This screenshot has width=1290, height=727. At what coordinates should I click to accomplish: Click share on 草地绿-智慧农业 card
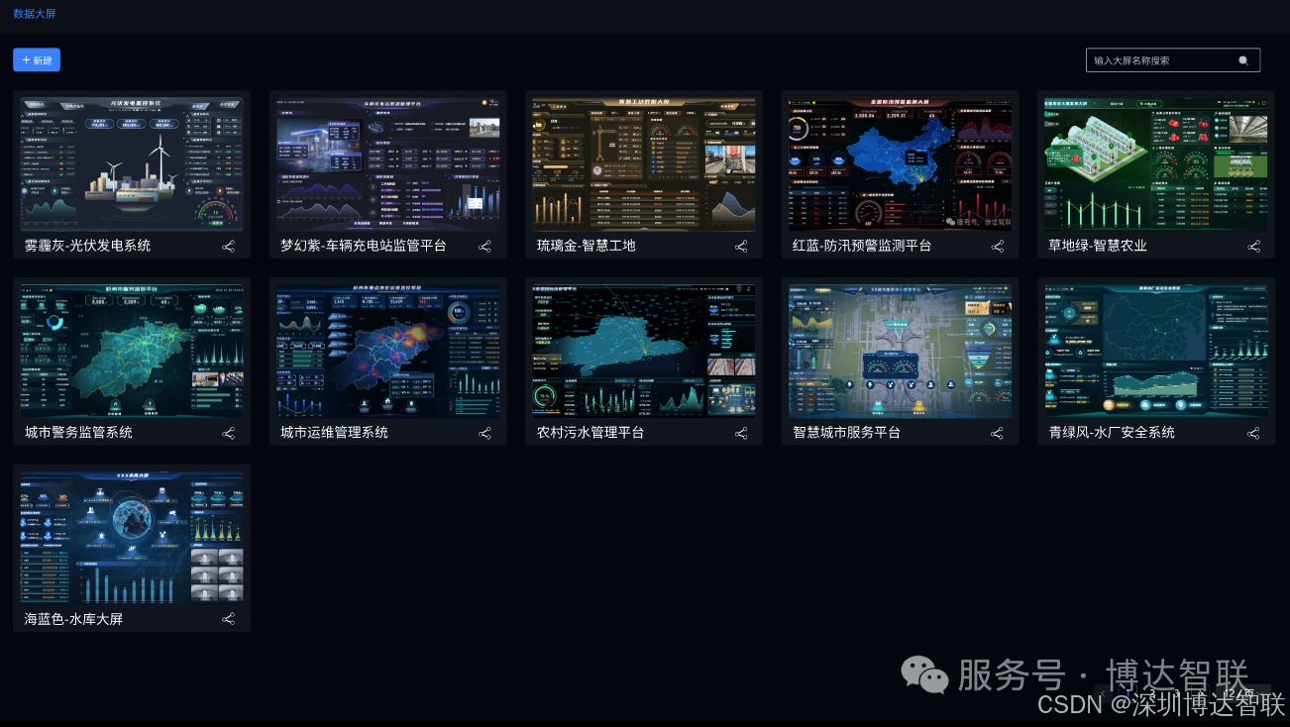[x=1253, y=246]
